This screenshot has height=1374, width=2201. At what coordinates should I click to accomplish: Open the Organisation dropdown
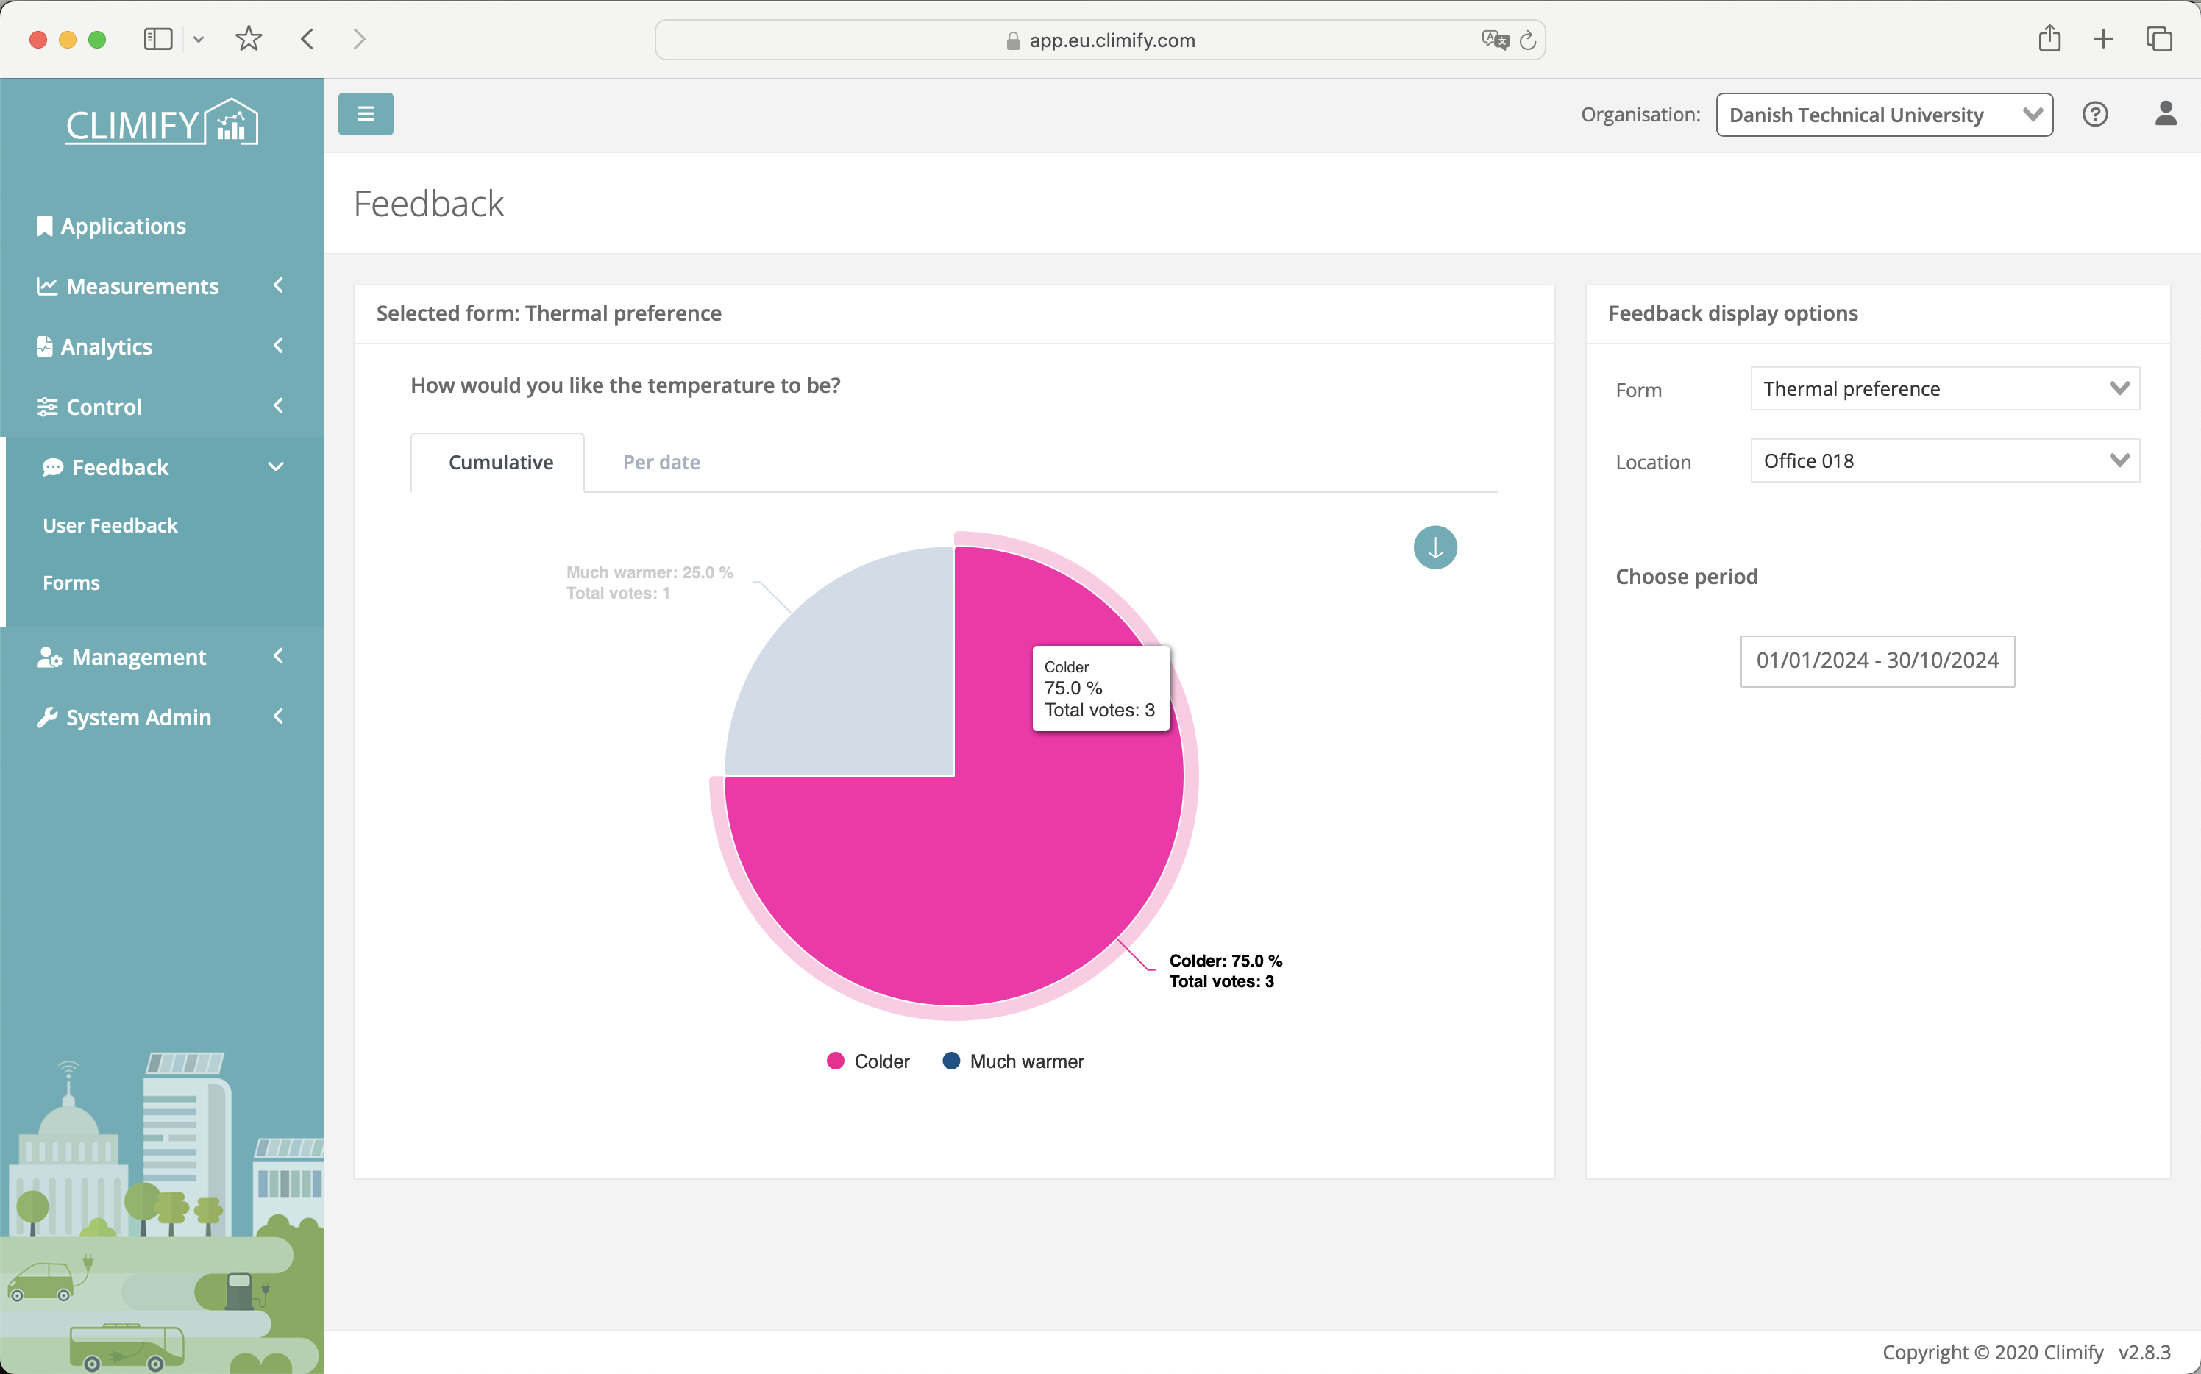click(1884, 115)
